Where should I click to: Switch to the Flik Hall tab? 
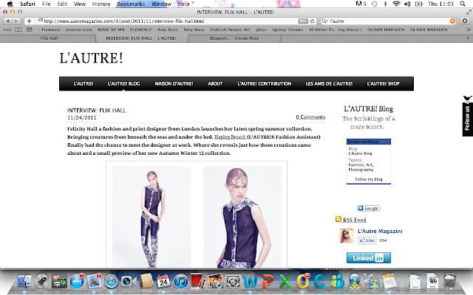tap(49, 38)
